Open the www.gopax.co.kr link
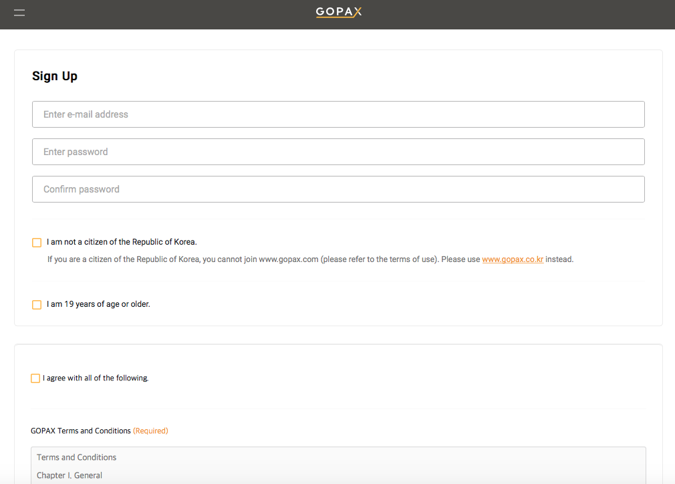 click(513, 259)
